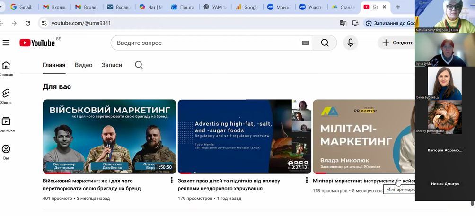Open on-screen keyboard in search box
The height and width of the screenshot is (216, 475).
(x=305, y=43)
